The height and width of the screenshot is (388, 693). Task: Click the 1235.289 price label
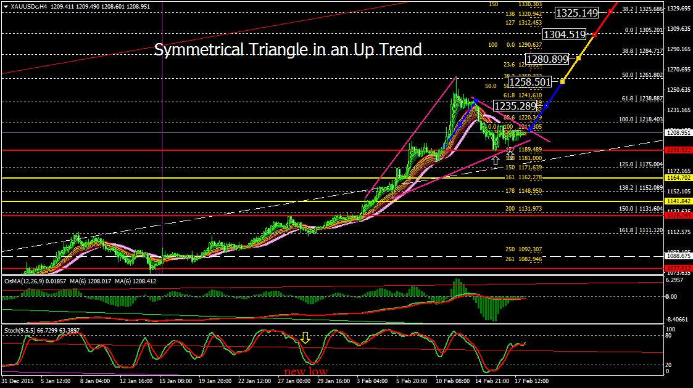click(515, 106)
